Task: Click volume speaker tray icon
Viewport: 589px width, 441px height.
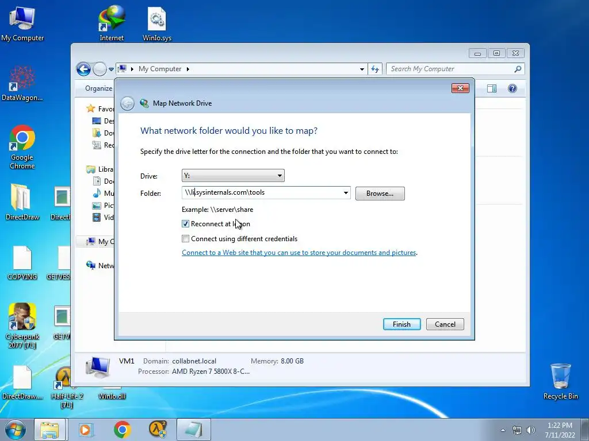Action: [x=531, y=430]
